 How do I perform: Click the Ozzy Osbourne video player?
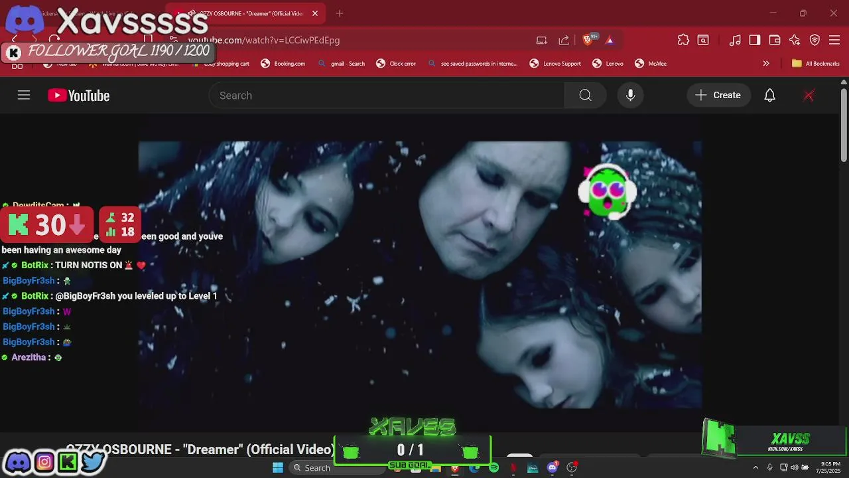click(420, 274)
